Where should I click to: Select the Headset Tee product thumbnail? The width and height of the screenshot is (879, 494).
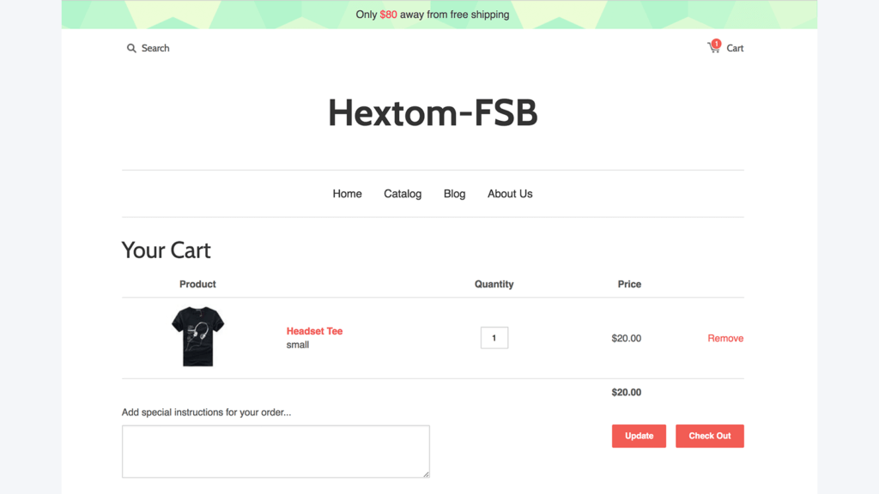click(197, 337)
